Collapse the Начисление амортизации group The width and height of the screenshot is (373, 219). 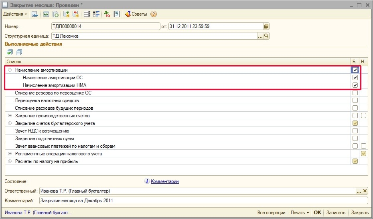coord(10,70)
